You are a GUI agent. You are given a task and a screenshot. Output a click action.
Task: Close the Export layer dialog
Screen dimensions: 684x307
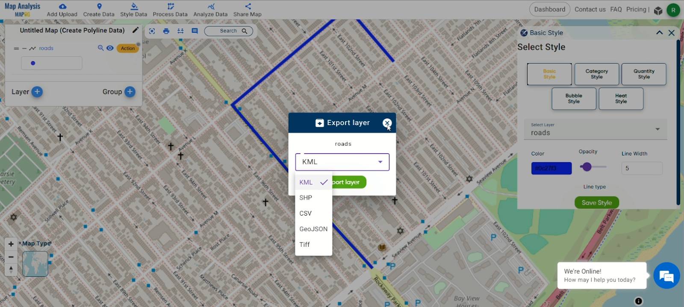pyautogui.click(x=387, y=123)
